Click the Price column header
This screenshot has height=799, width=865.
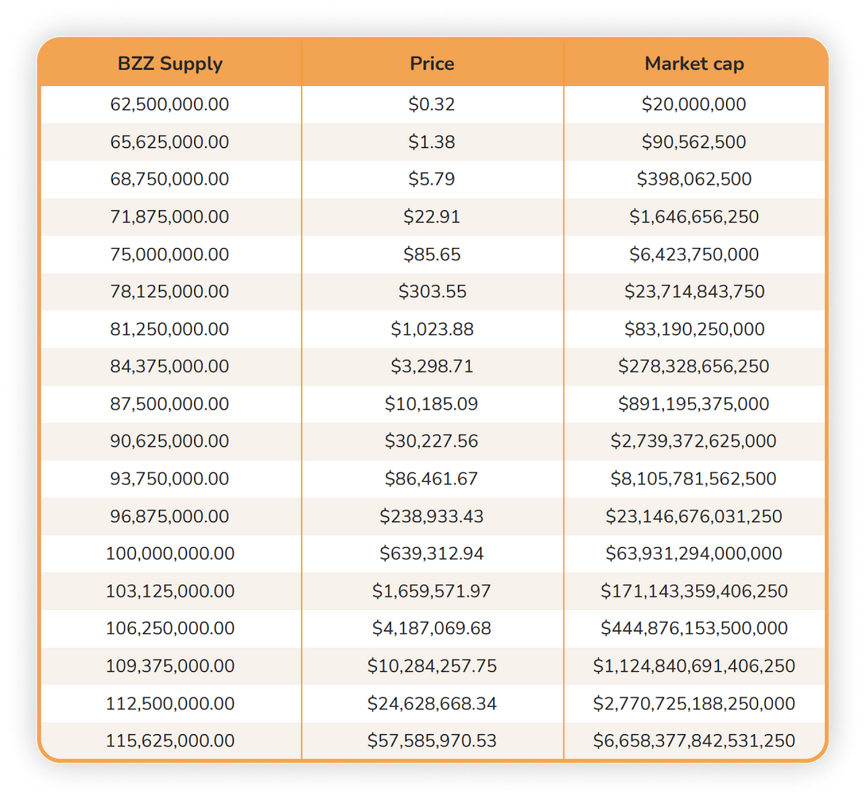(432, 64)
